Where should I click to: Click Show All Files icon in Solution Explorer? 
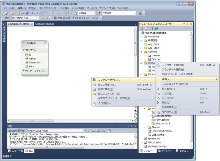147,29
